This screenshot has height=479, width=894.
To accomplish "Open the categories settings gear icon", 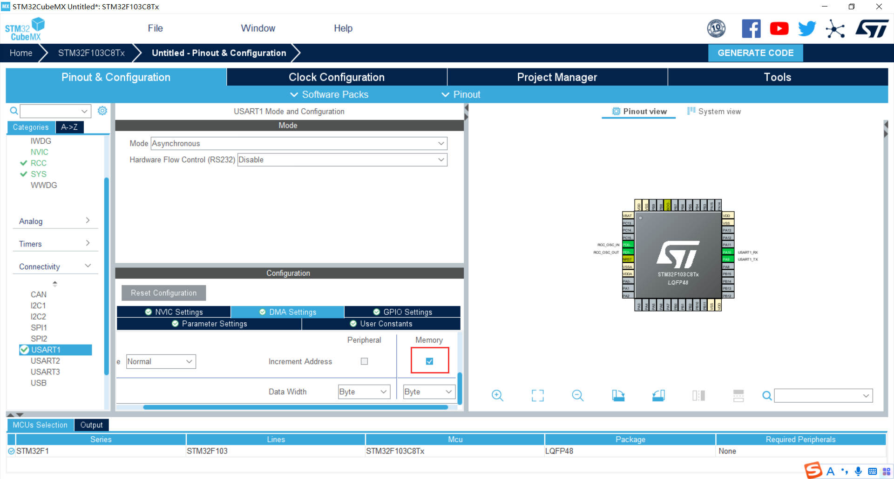I will click(x=102, y=111).
